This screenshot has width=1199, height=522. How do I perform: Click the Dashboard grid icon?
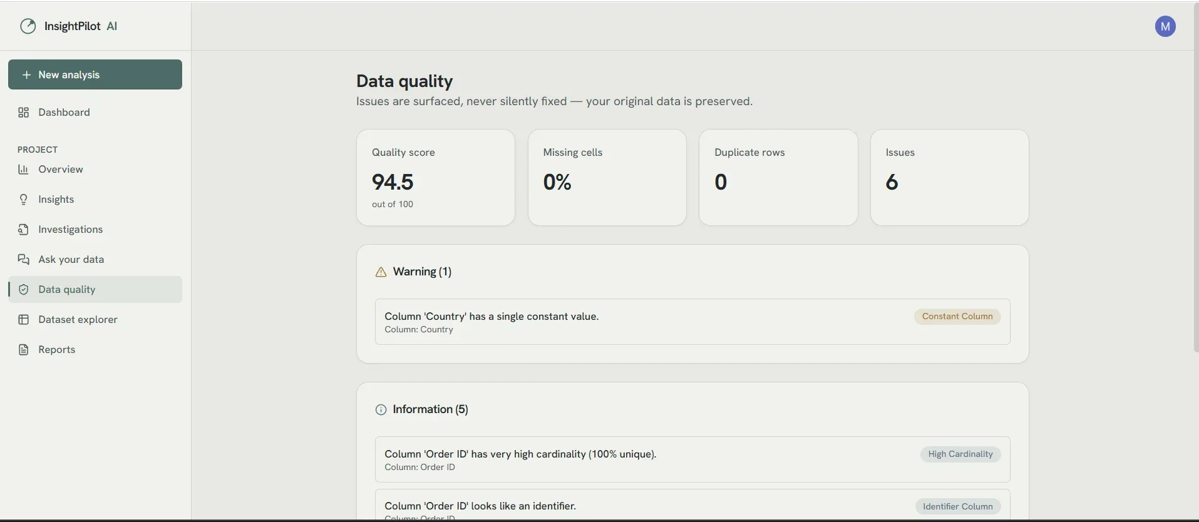(24, 113)
